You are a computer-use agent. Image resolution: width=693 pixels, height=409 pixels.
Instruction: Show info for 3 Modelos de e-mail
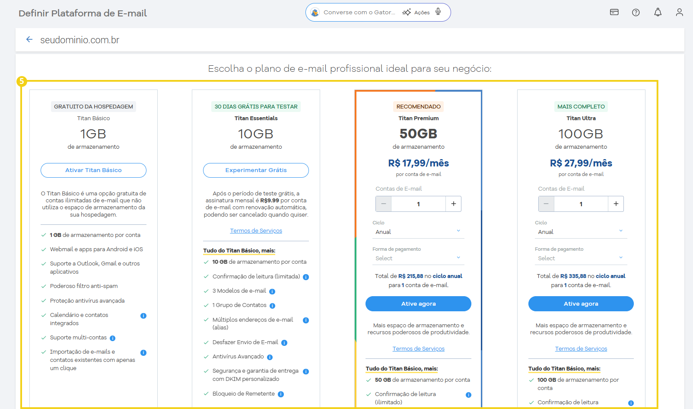click(x=272, y=291)
